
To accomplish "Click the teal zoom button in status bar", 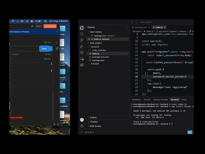I will point(190,132).
